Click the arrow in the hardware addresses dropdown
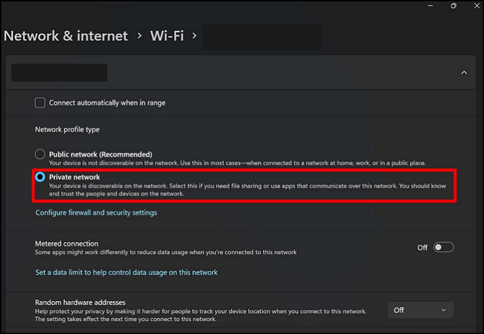This screenshot has height=334, width=484. (443, 311)
